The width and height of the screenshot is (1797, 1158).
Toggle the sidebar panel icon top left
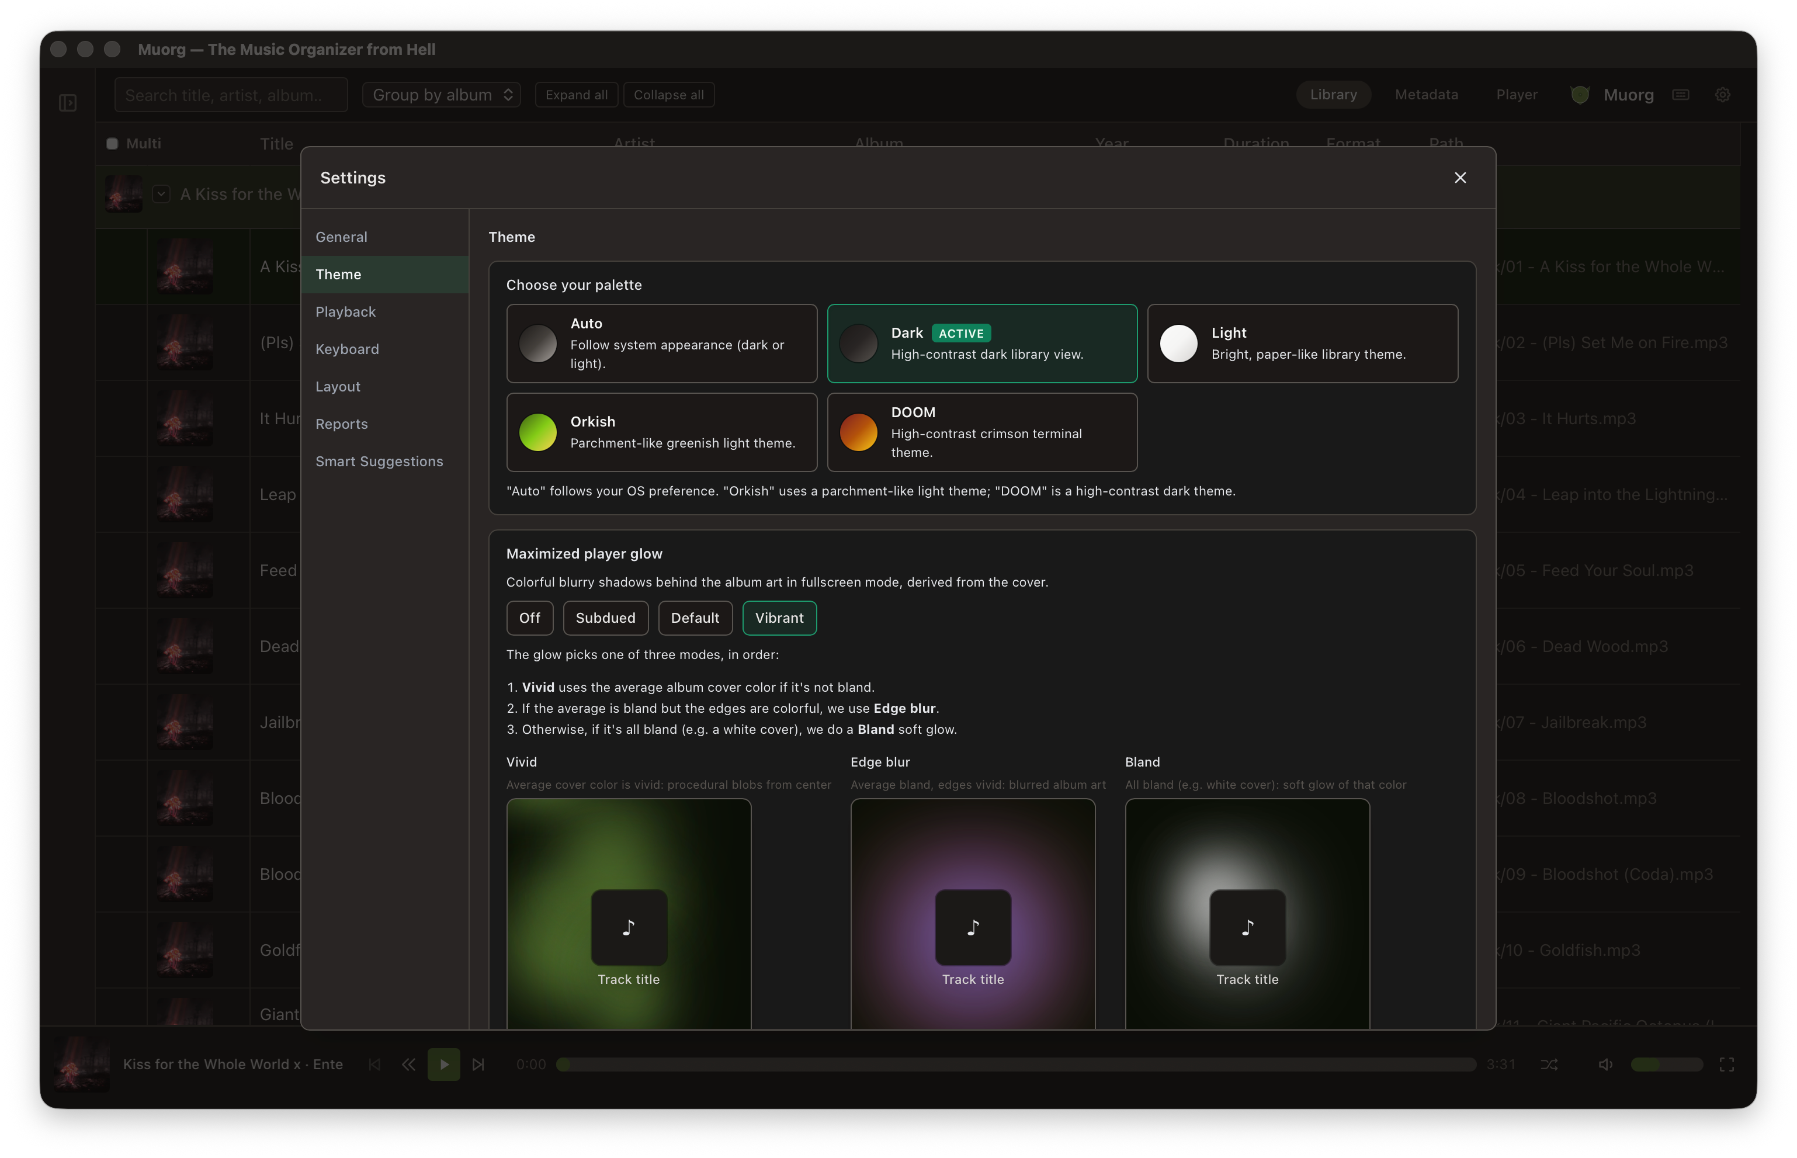click(x=67, y=103)
